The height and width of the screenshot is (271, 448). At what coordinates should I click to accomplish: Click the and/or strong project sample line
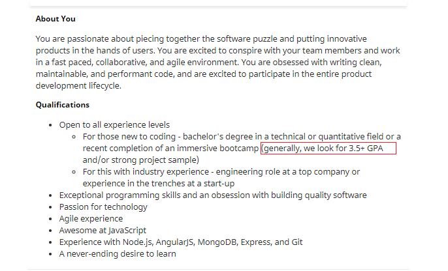(x=141, y=160)
